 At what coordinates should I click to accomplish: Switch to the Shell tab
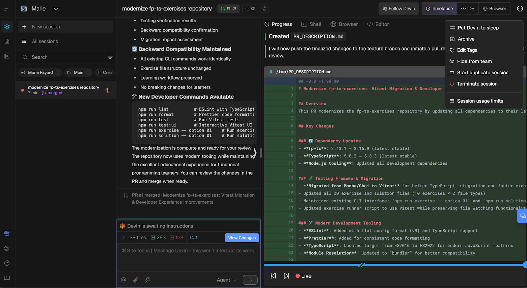311,24
